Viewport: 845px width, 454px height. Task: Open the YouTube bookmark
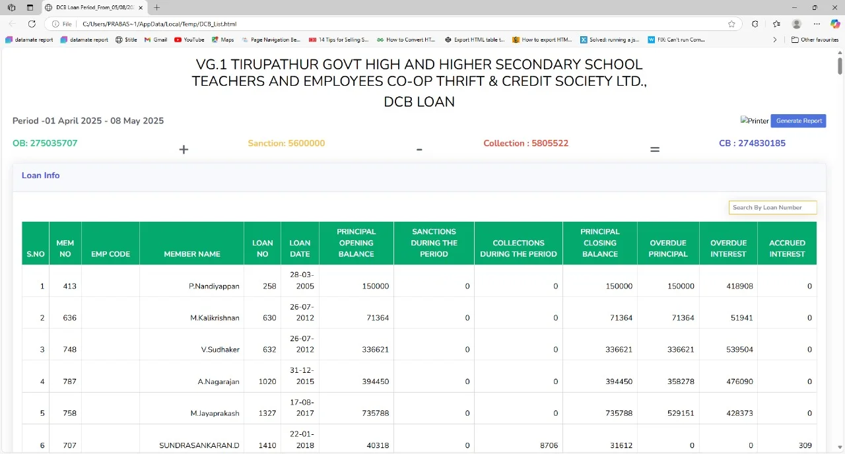[x=189, y=40]
